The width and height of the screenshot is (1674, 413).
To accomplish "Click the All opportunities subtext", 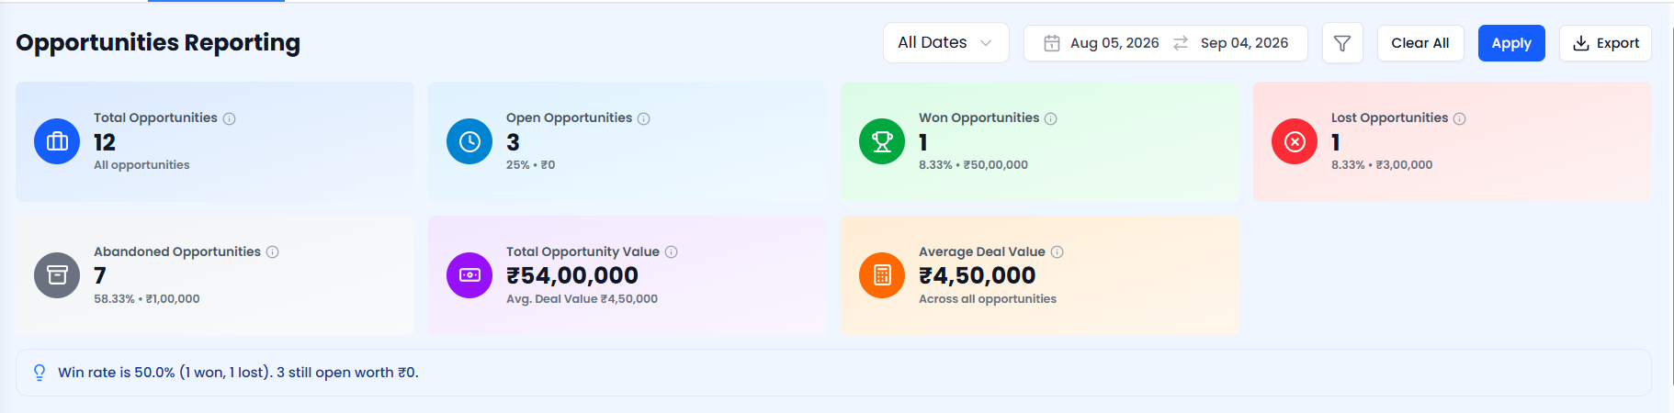I will tap(141, 165).
